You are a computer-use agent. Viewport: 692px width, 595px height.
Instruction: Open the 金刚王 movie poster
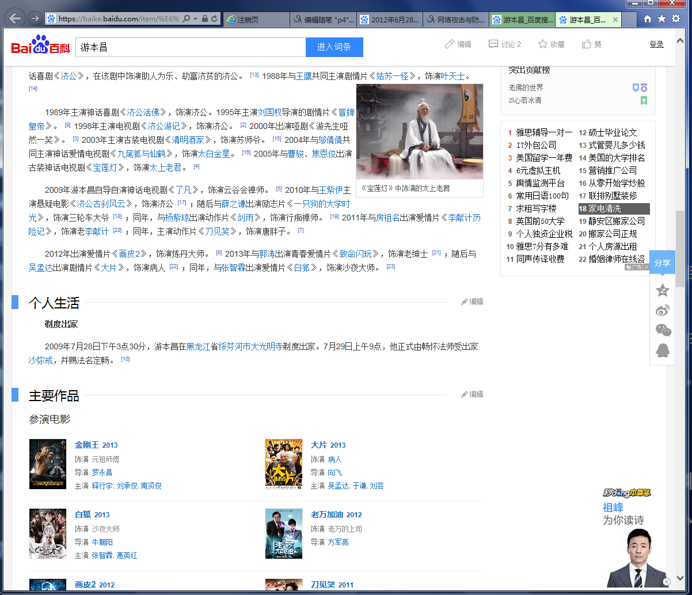point(48,464)
